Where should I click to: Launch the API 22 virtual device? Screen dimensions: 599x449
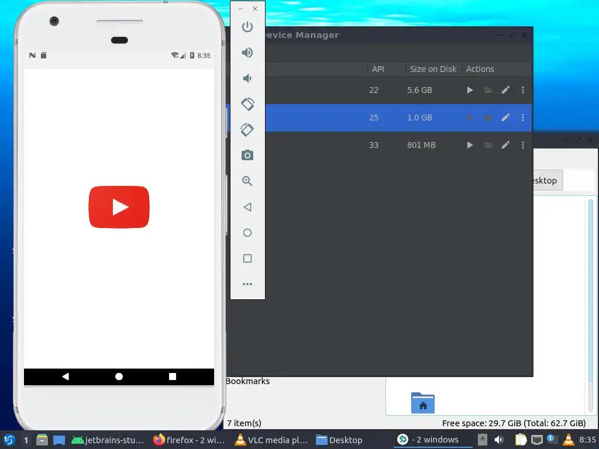click(470, 90)
